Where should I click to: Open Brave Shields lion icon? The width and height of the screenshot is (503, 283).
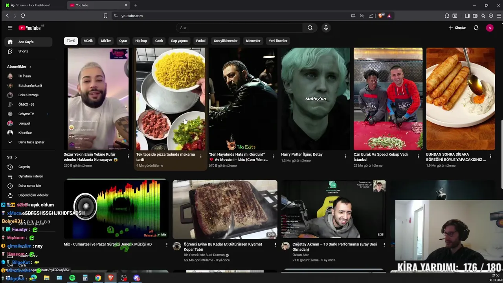pyautogui.click(x=381, y=16)
